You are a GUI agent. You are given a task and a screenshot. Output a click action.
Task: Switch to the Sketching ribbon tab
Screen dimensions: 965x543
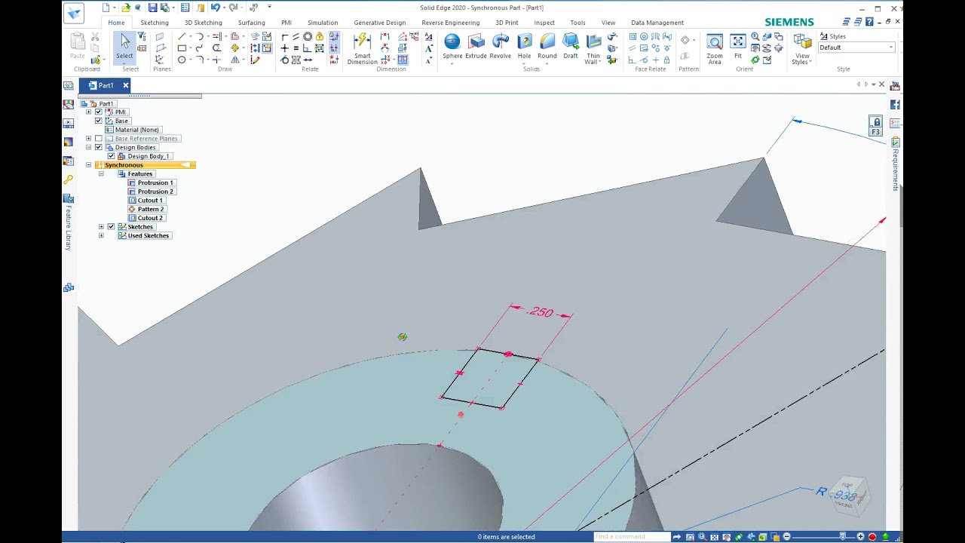pyautogui.click(x=155, y=23)
